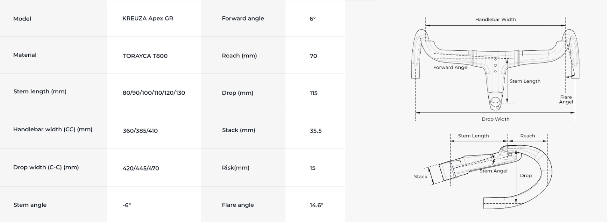Select the Reach value 70
This screenshot has height=222, width=607.
[313, 56]
